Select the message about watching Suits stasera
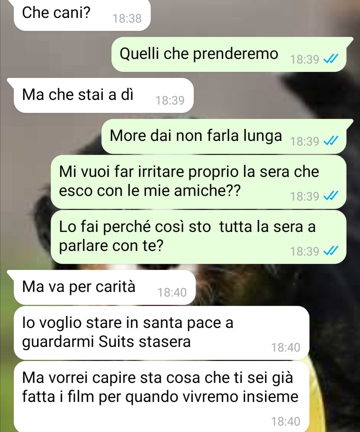360x432 pixels. pos(161,333)
